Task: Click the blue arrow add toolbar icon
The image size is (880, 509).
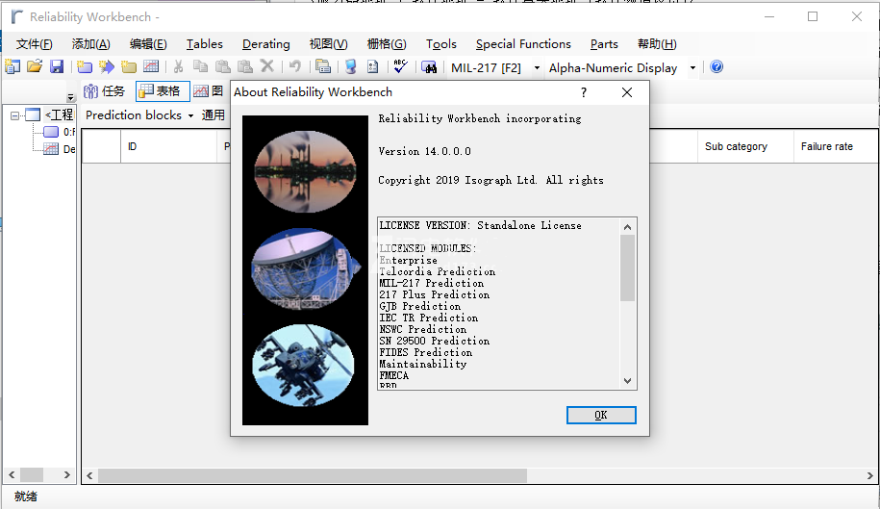Action: [107, 66]
